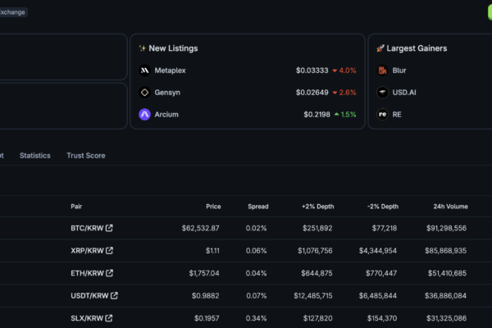
Task: Open the BTC/KRW pair link
Action: coord(87,228)
